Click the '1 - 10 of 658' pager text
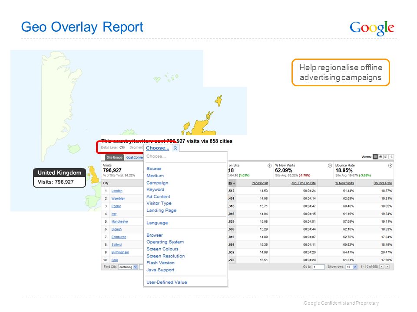 click(369, 266)
